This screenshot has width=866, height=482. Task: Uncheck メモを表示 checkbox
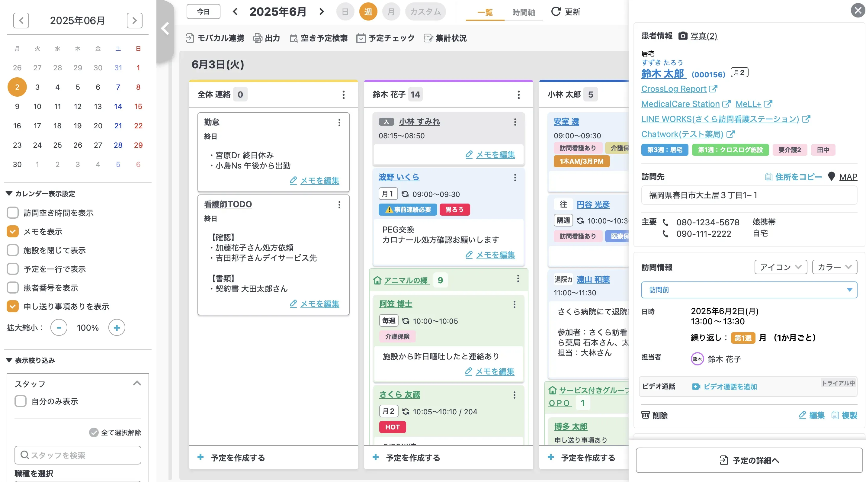click(x=13, y=232)
